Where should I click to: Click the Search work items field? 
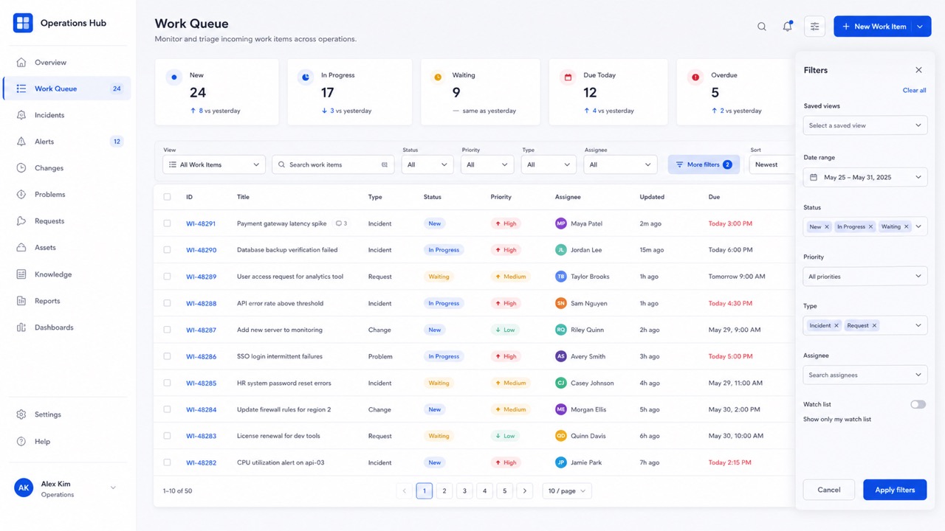[x=333, y=165]
